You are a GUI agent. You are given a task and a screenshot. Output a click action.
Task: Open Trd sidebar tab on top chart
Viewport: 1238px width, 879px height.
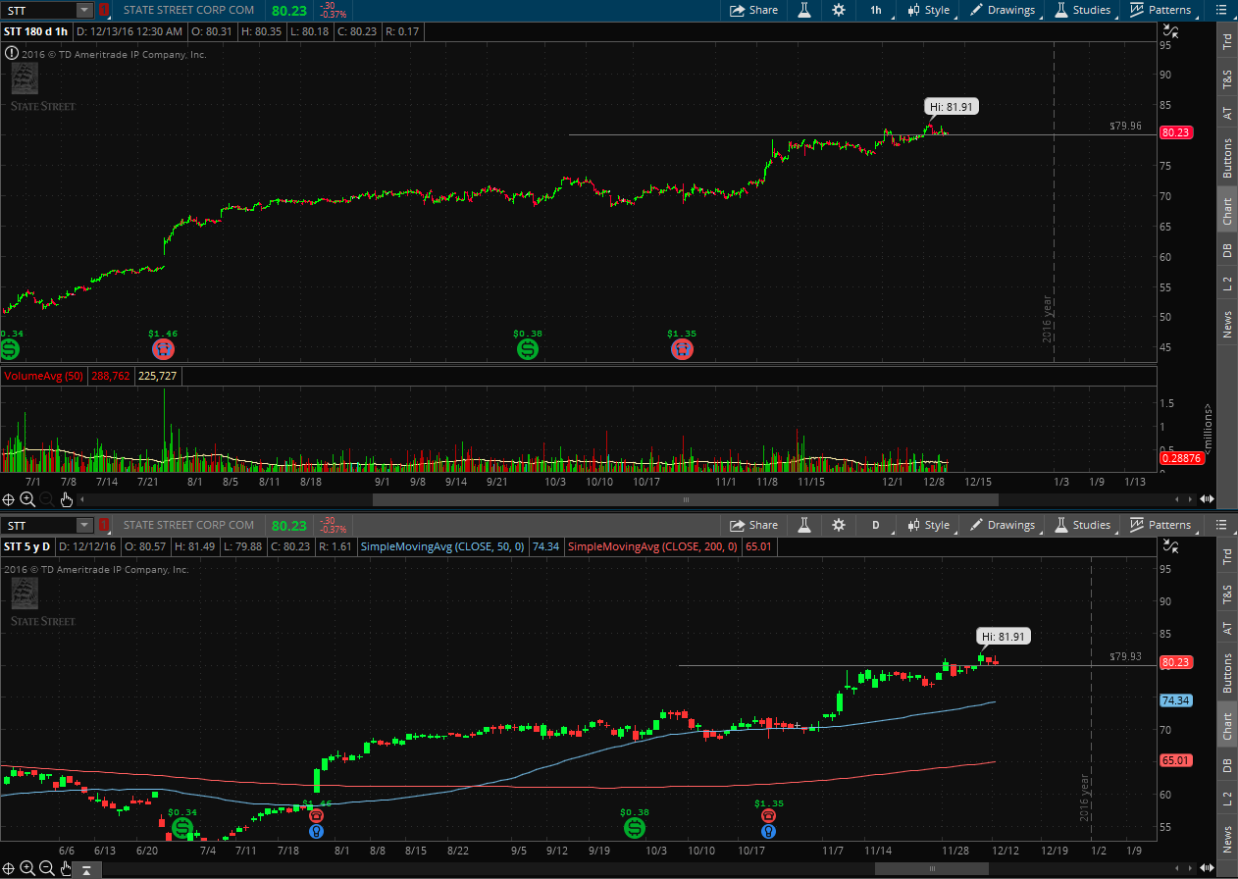coord(1227,41)
